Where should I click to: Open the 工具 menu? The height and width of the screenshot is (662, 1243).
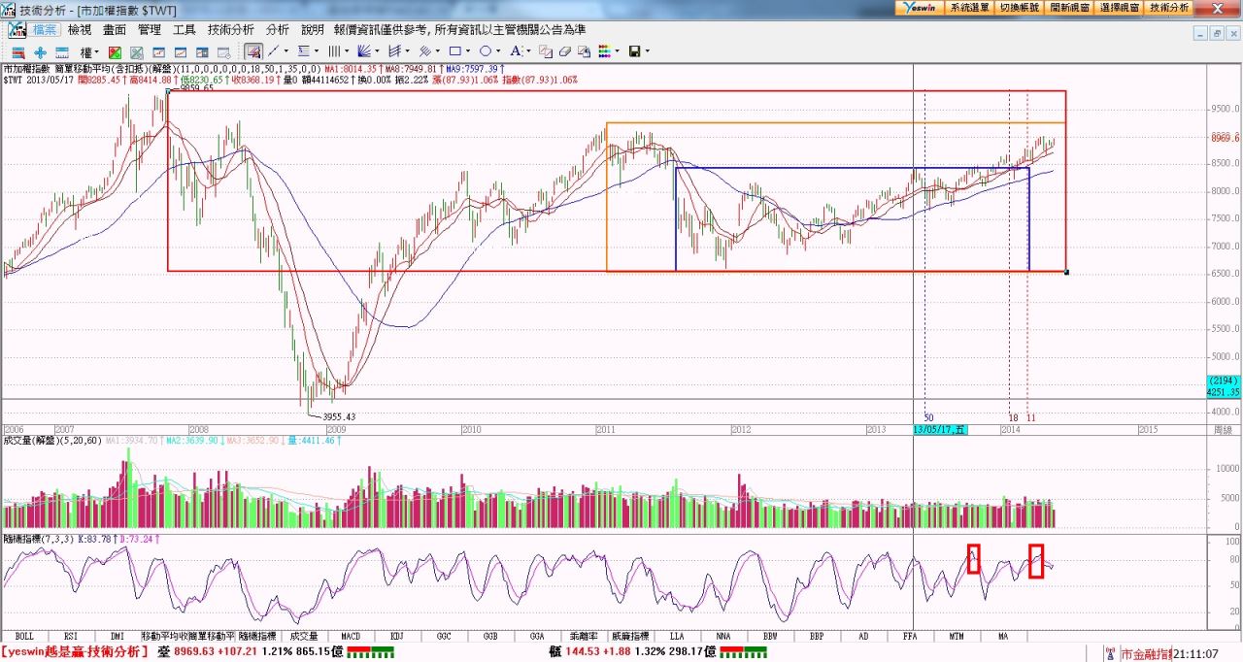pyautogui.click(x=185, y=30)
